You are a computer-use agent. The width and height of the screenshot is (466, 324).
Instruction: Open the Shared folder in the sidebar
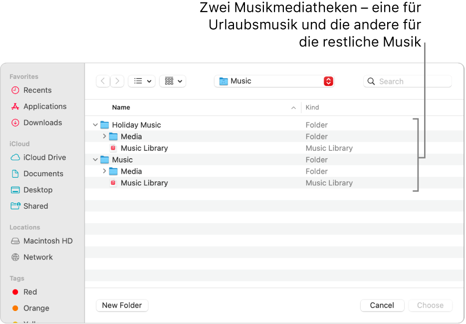click(29, 206)
